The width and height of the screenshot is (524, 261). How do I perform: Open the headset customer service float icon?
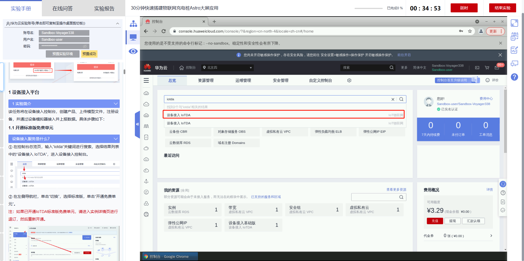[503, 184]
